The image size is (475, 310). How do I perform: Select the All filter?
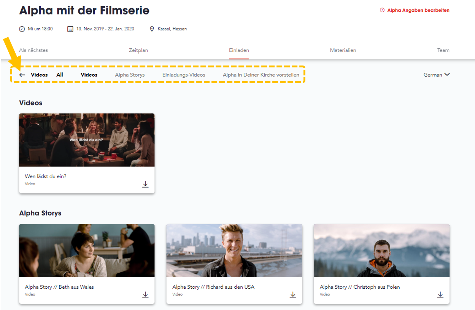(x=60, y=75)
